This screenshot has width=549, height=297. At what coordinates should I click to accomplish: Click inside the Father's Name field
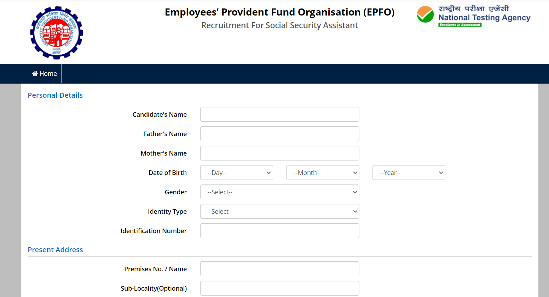click(279, 134)
